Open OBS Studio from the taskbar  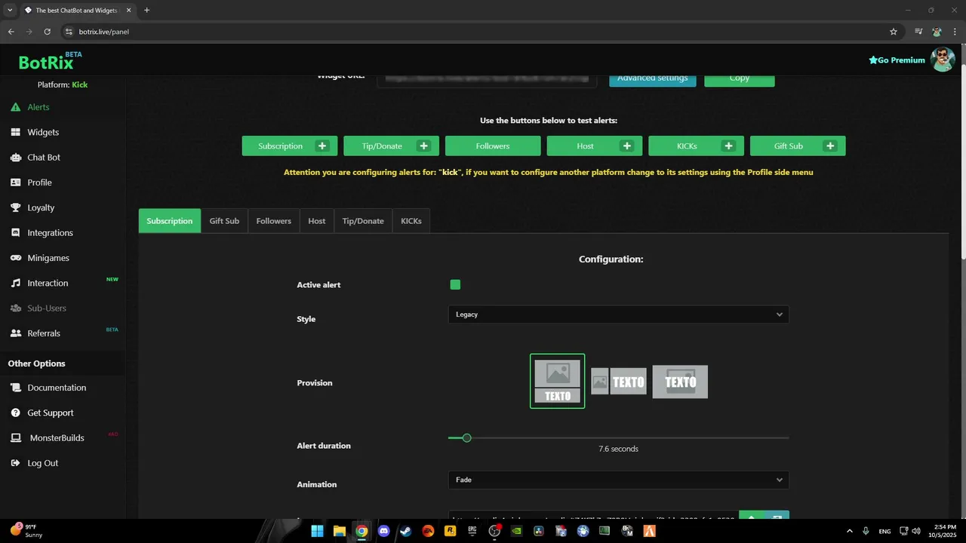click(x=494, y=531)
